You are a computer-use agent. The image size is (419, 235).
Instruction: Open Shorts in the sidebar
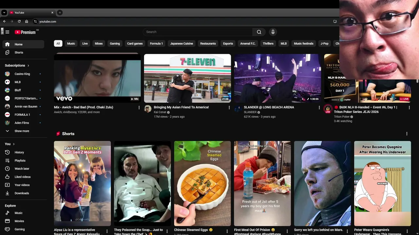point(23,53)
